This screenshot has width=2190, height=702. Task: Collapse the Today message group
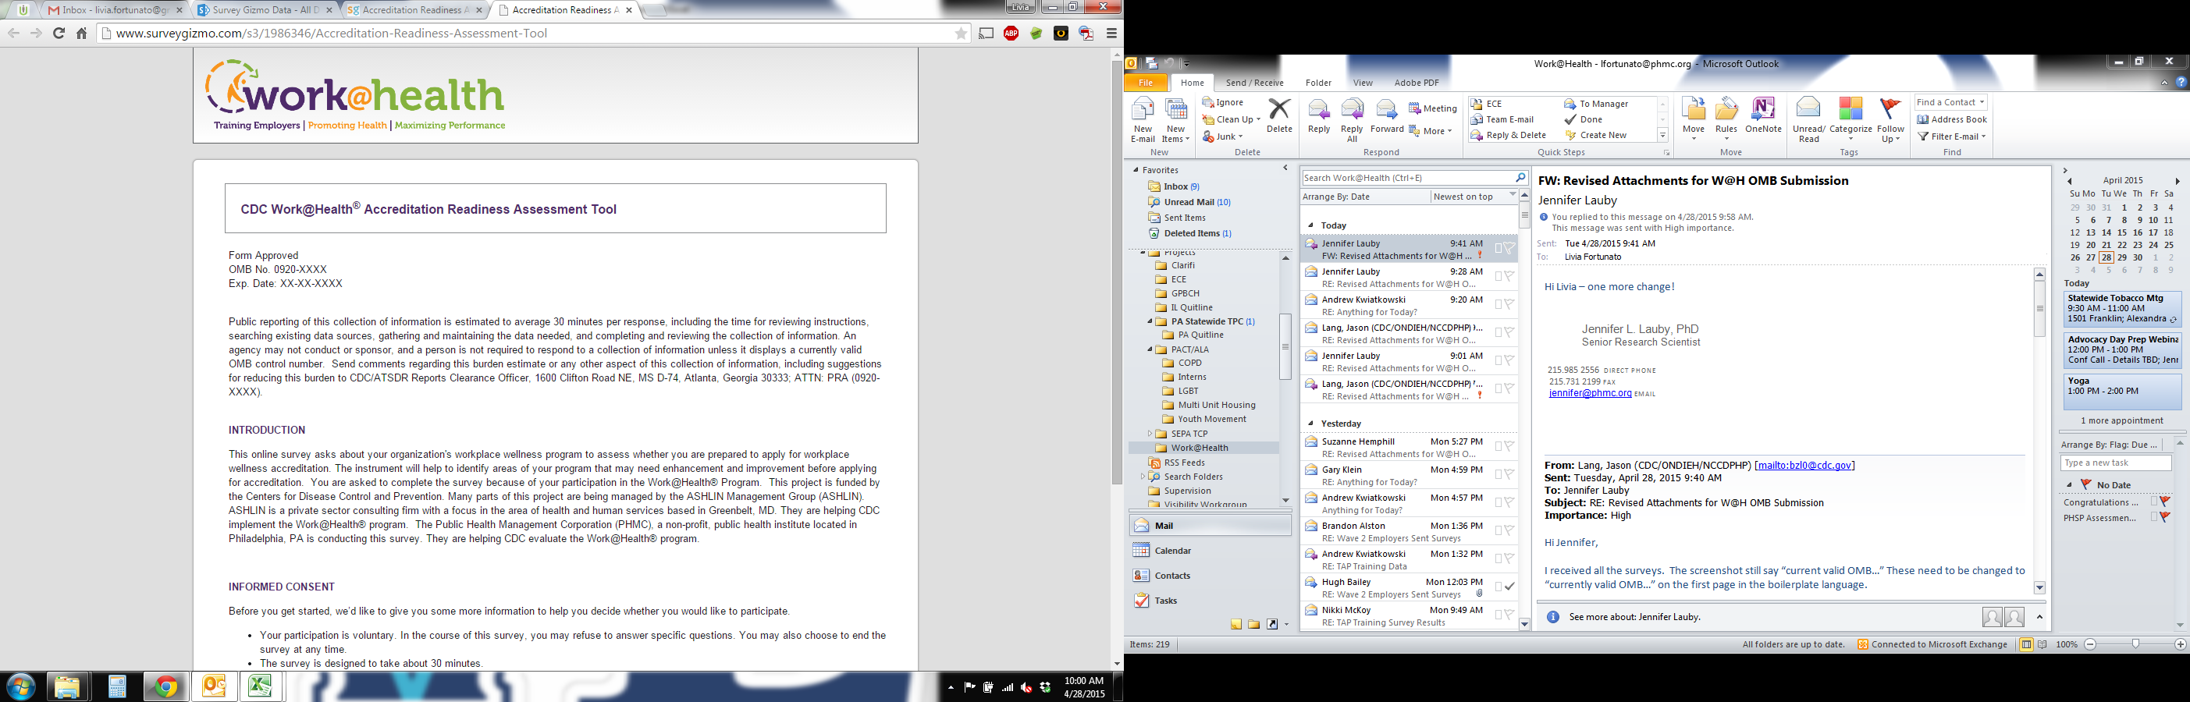click(x=1310, y=225)
